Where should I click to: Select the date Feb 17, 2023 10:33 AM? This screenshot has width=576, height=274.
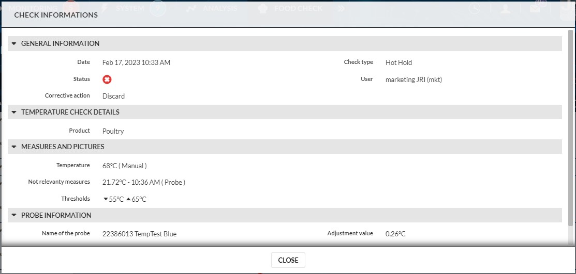[x=136, y=62]
